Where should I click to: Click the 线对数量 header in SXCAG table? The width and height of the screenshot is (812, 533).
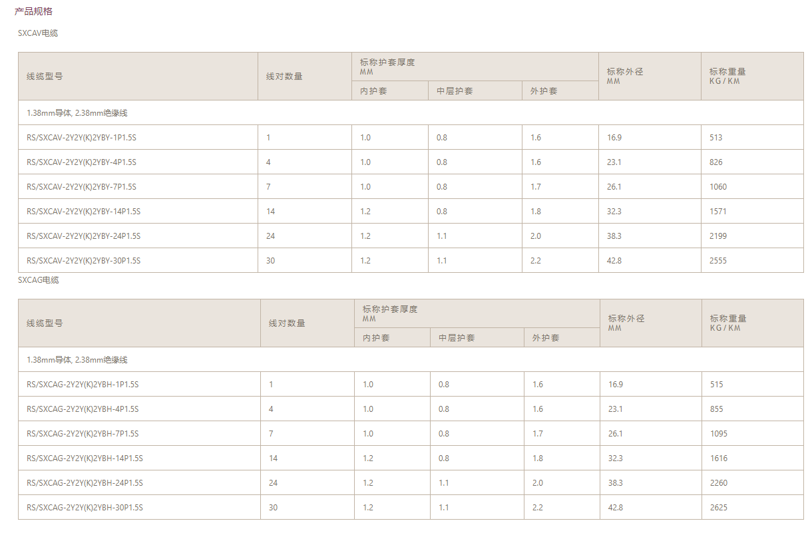coord(287,323)
